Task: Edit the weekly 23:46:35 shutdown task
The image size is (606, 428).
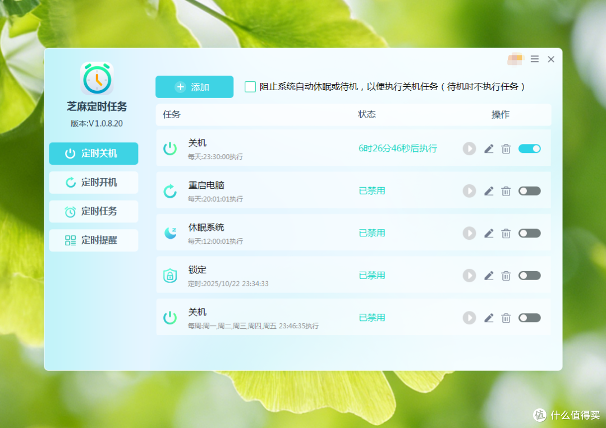Action: [489, 318]
